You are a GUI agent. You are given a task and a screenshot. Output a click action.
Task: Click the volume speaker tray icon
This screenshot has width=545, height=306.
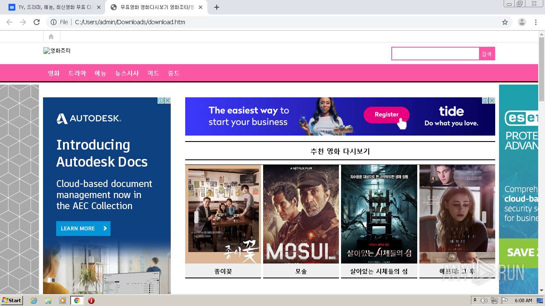pyautogui.click(x=484, y=300)
